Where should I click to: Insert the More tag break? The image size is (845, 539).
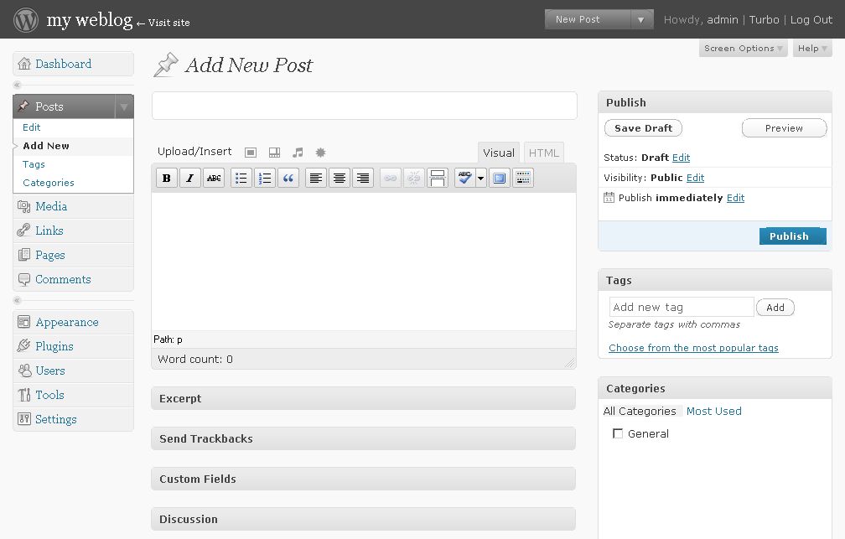pyautogui.click(x=438, y=178)
